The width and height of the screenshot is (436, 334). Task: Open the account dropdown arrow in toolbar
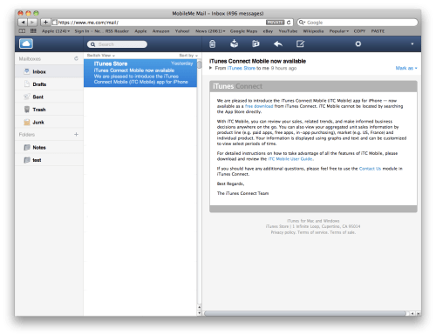[x=412, y=44]
